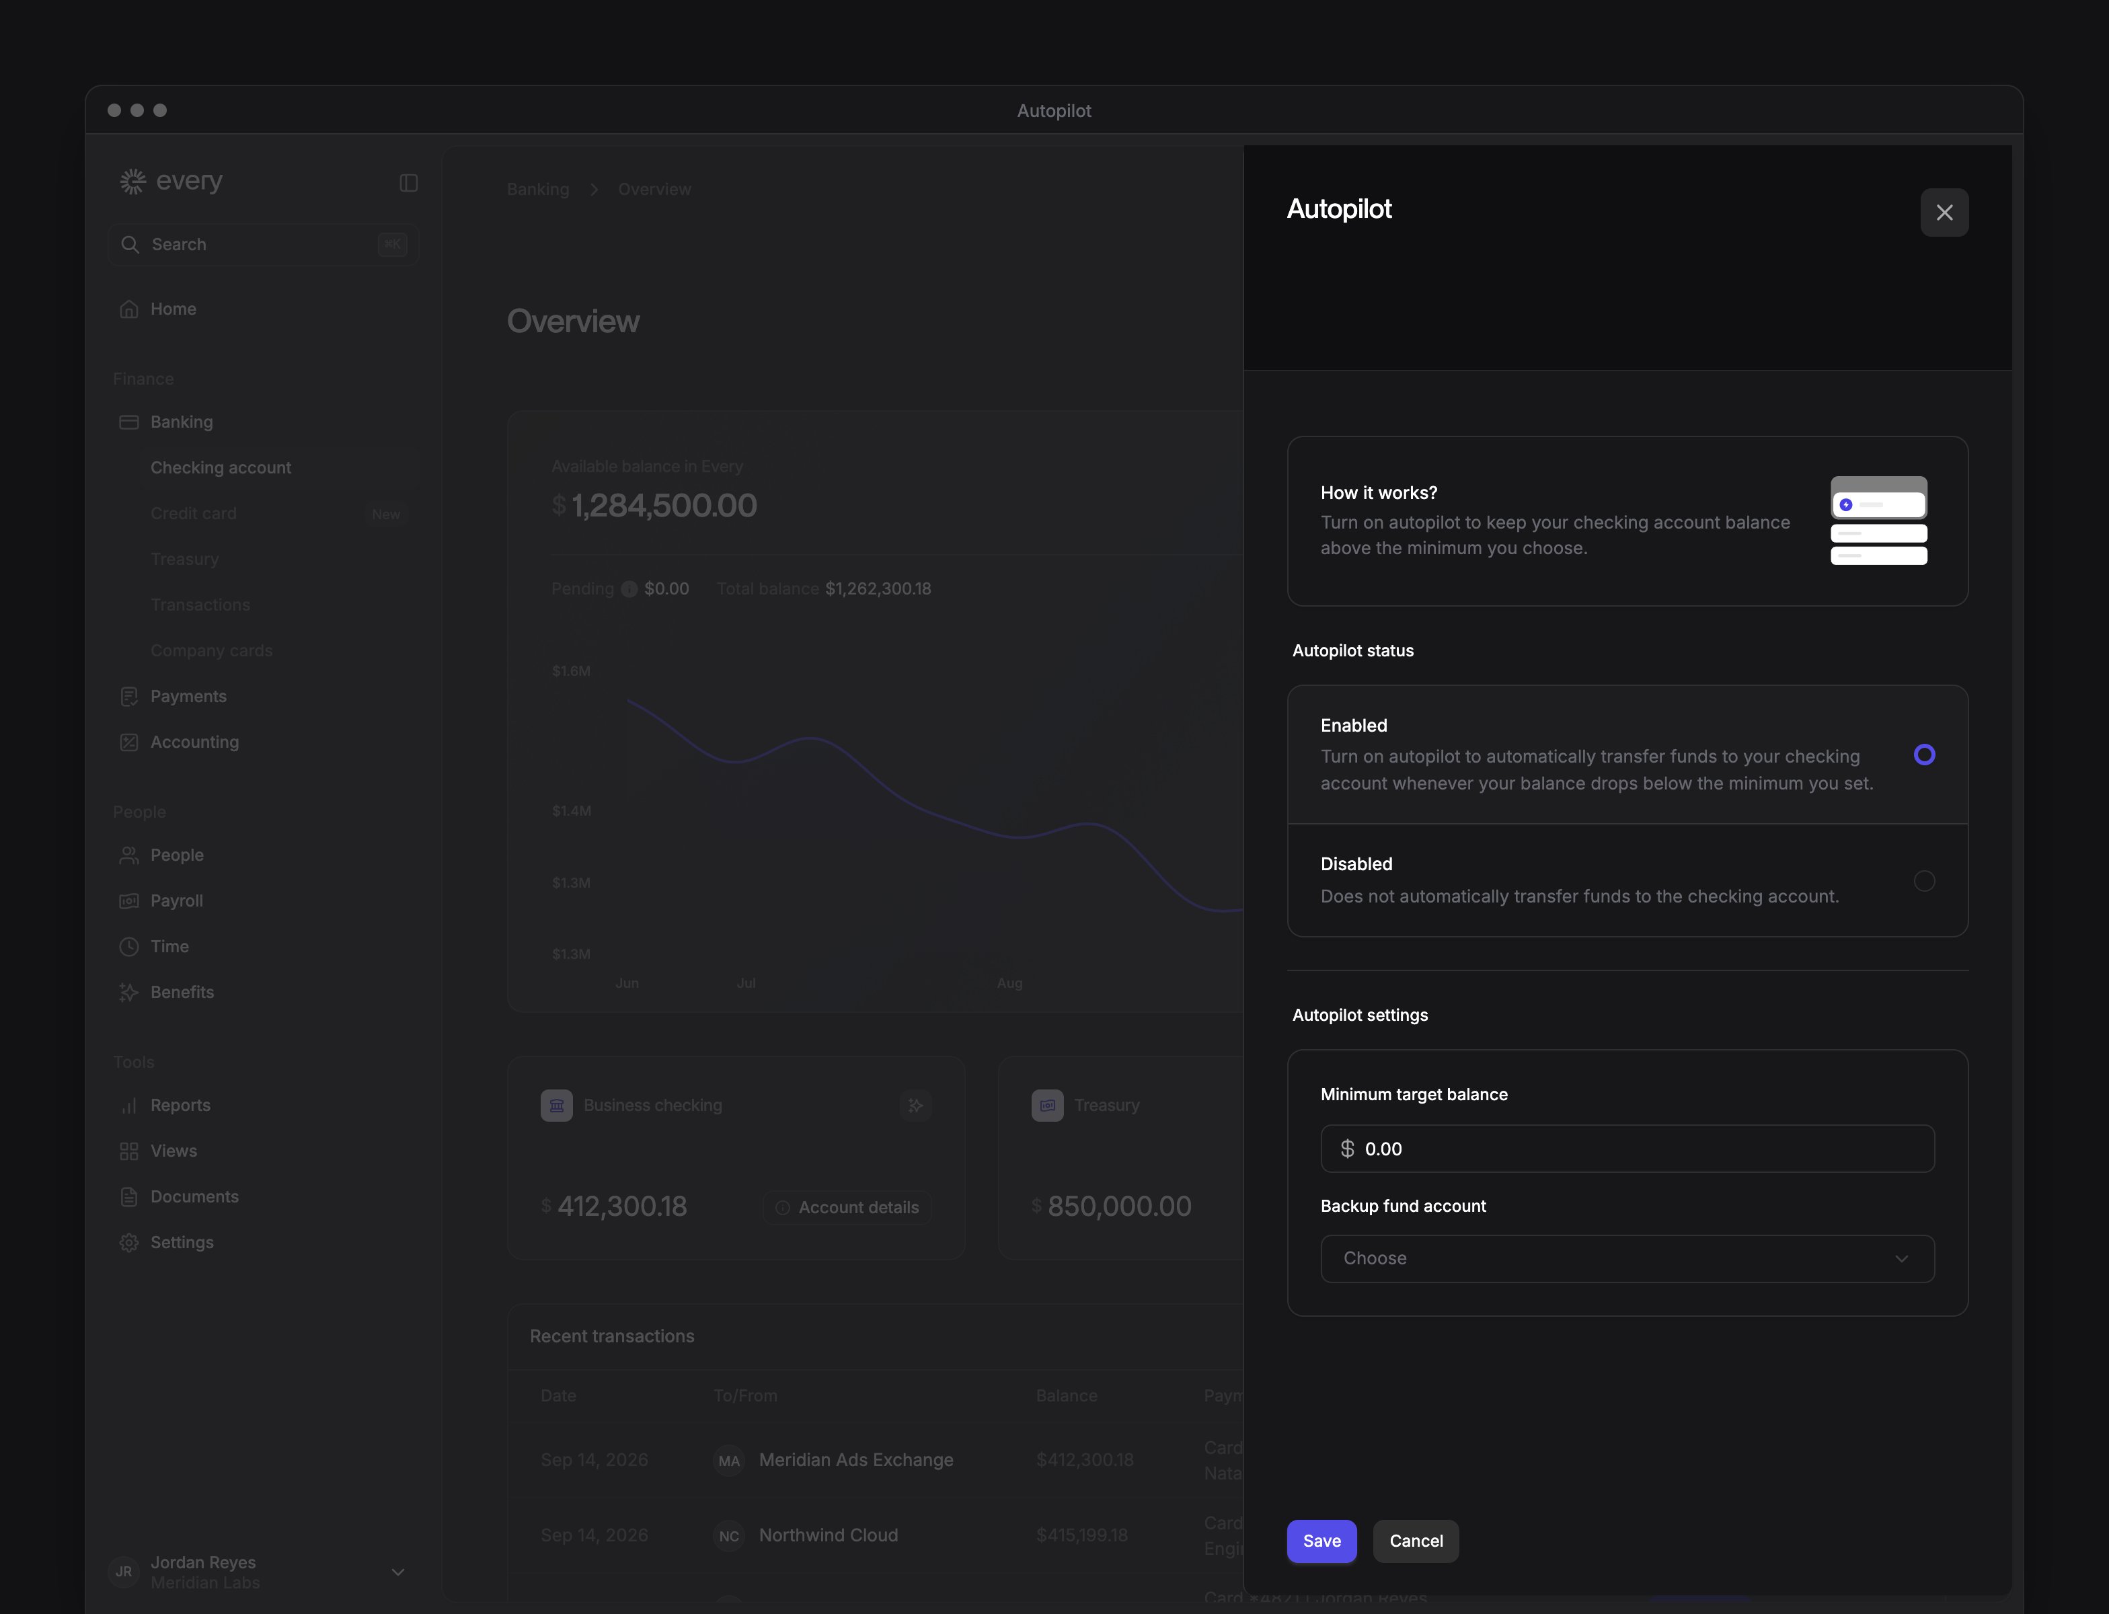Click the Time clock icon
This screenshot has height=1614, width=2109.
pos(128,948)
